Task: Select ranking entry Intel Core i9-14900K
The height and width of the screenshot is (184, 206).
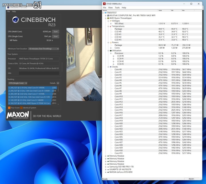Action: tap(32, 88)
